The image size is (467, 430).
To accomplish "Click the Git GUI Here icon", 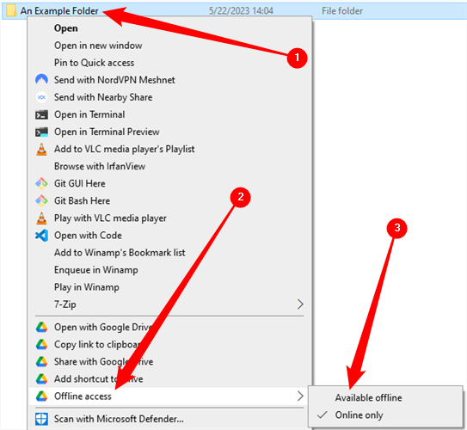I will (41, 183).
